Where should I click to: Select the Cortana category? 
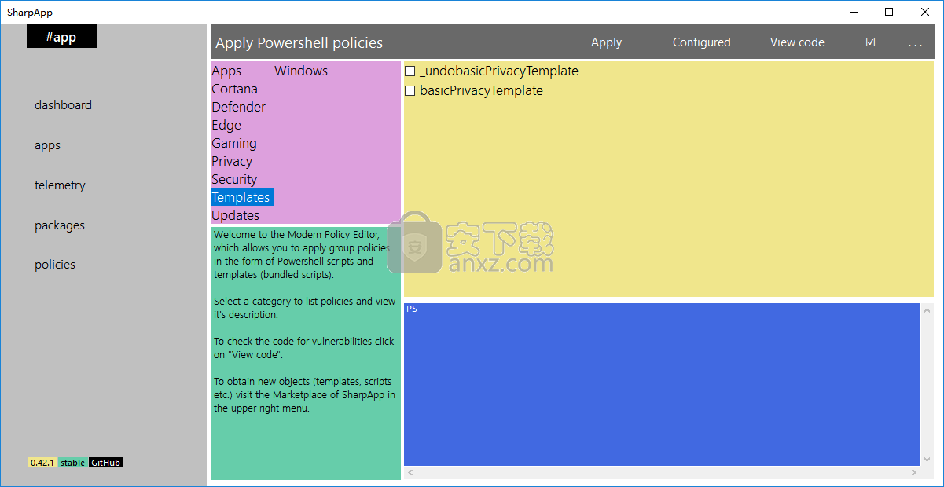[234, 89]
